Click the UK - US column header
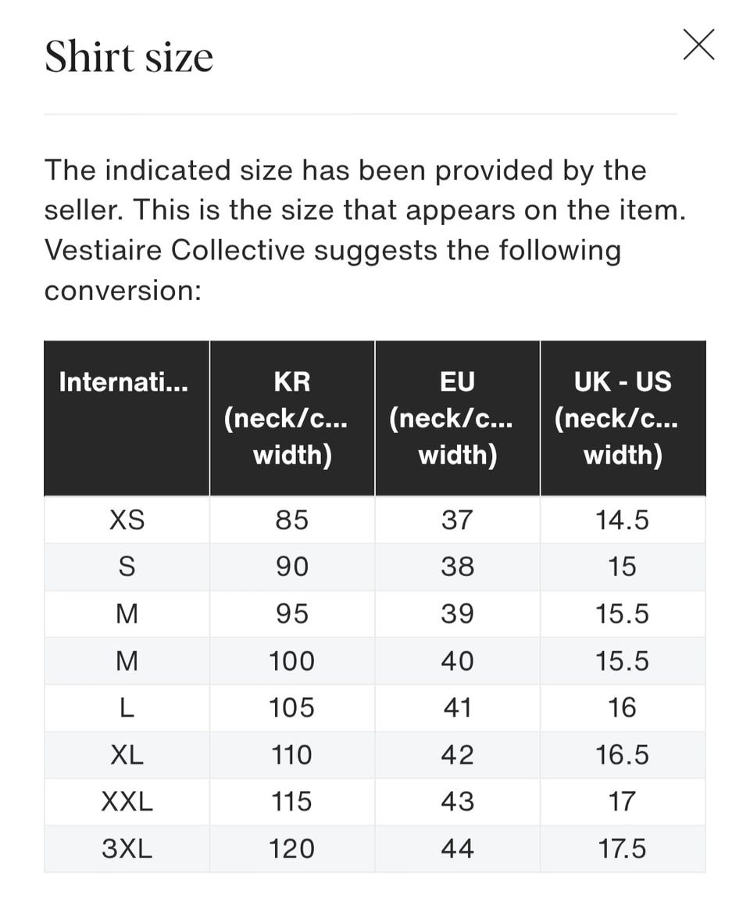This screenshot has height=920, width=750. coord(622,418)
